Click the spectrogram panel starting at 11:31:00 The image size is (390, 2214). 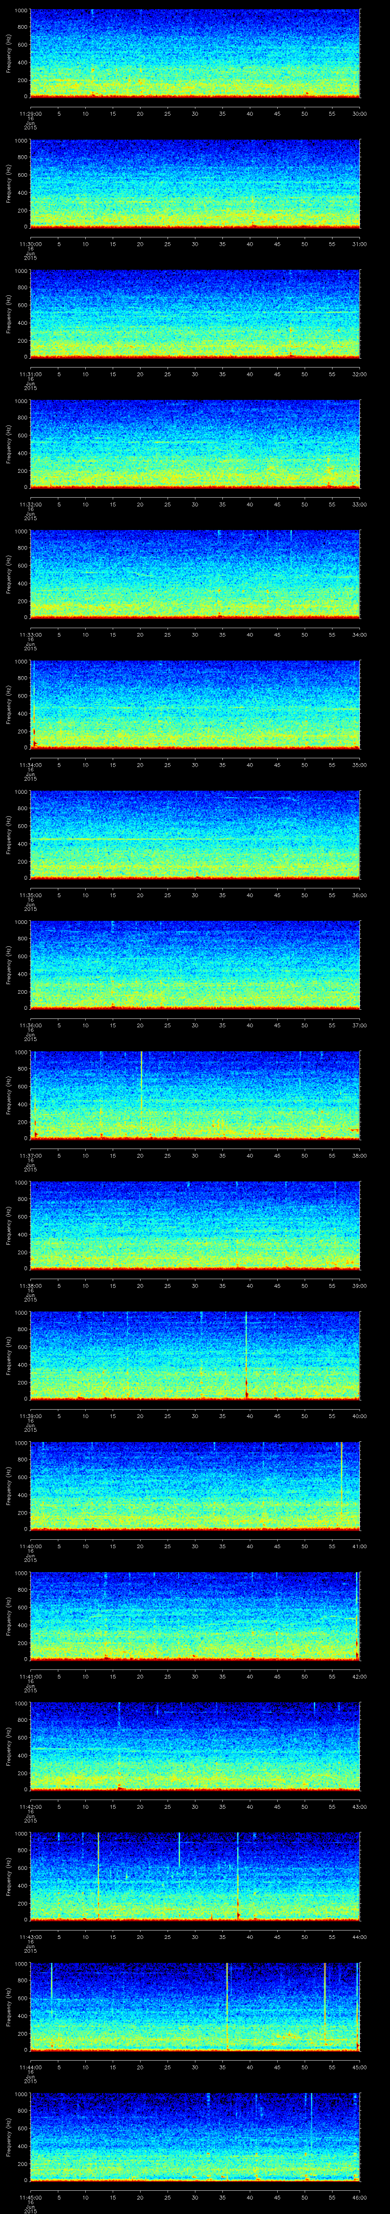pyautogui.click(x=195, y=314)
